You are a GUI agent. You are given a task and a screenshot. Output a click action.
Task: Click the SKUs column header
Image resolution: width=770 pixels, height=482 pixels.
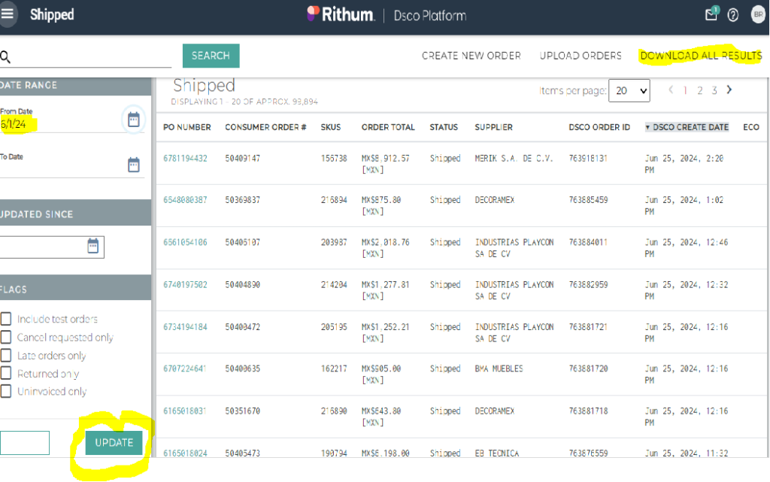(331, 127)
